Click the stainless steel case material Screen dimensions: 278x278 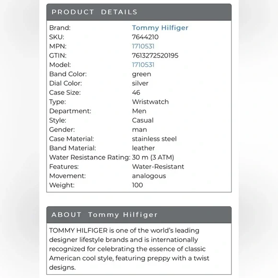(154, 139)
